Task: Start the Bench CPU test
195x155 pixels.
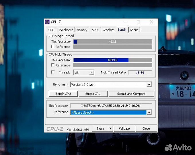Action: tap(63, 94)
